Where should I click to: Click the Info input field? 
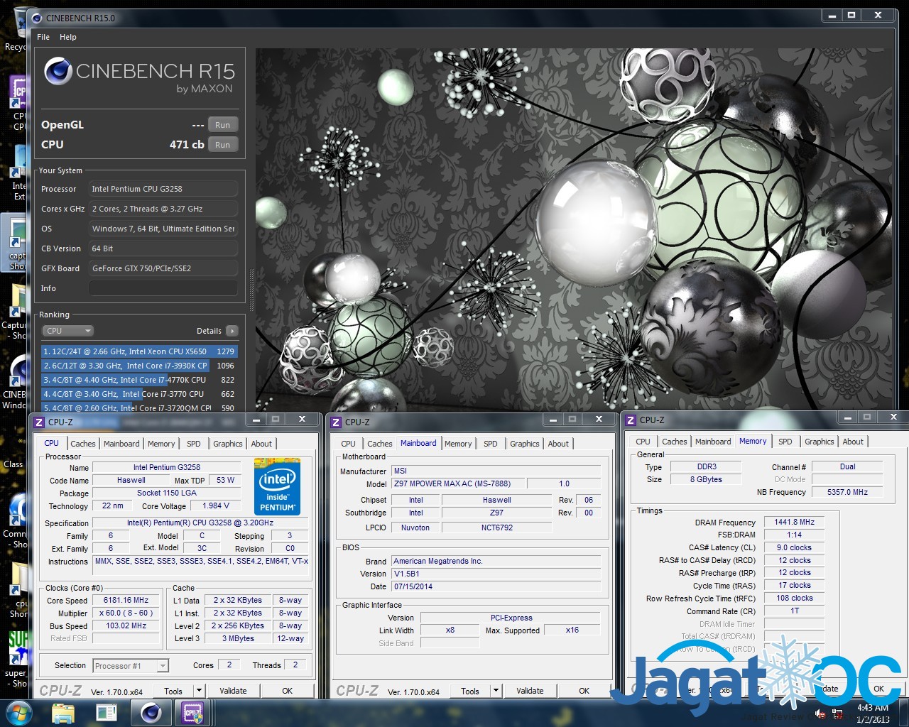pyautogui.click(x=163, y=288)
